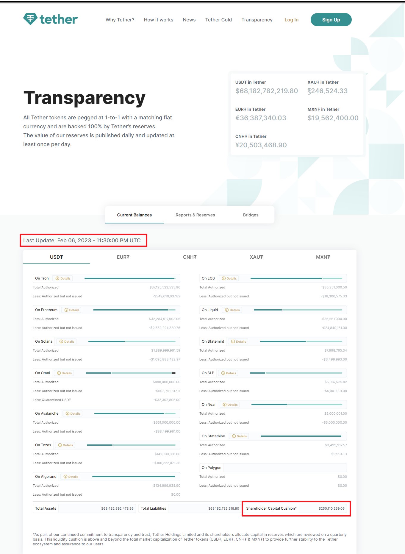This screenshot has height=554, width=405.
Task: Select the XAU₮ currency tab
Action: (256, 257)
